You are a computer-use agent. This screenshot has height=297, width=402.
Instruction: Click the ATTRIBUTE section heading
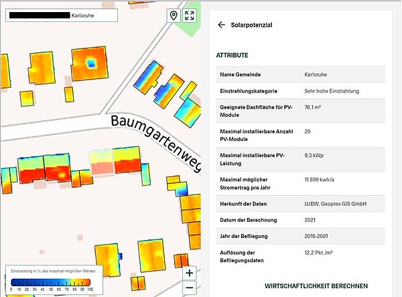pyautogui.click(x=232, y=56)
